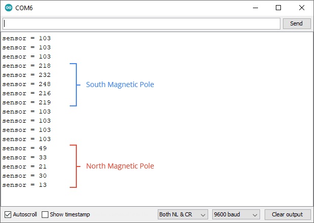
Task: Enable the Show timestamp checkbox
Action: (x=45, y=214)
